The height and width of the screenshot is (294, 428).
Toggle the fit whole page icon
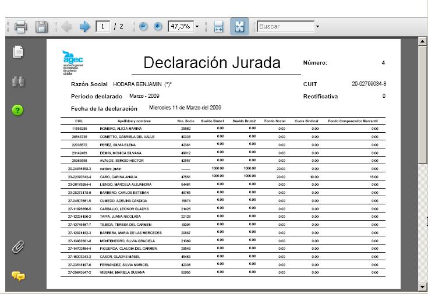(x=239, y=26)
